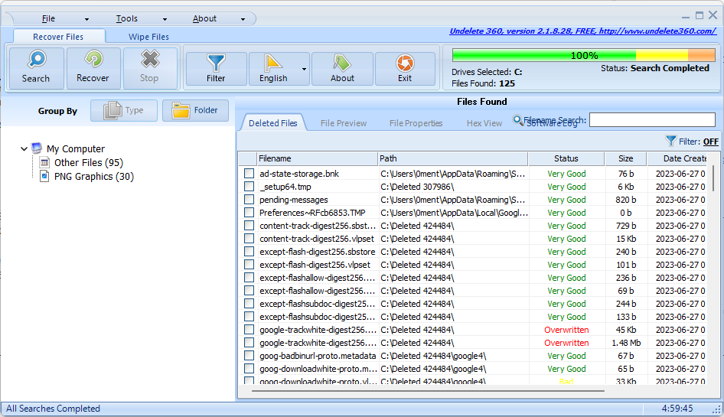Sort by the Size column header
Screen dimensions: 724x417
coord(625,158)
